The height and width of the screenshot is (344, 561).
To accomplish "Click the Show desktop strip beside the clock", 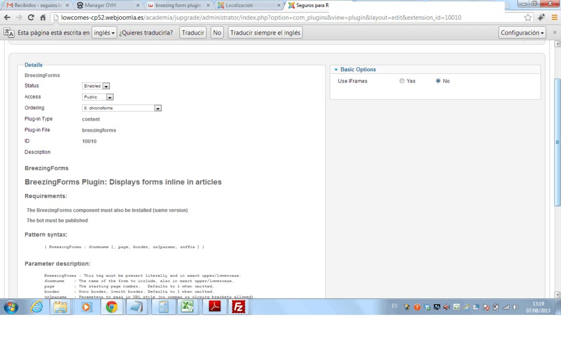I will pyautogui.click(x=558, y=307).
